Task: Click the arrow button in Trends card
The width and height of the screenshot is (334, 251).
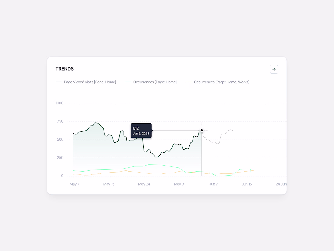Action: click(x=274, y=69)
